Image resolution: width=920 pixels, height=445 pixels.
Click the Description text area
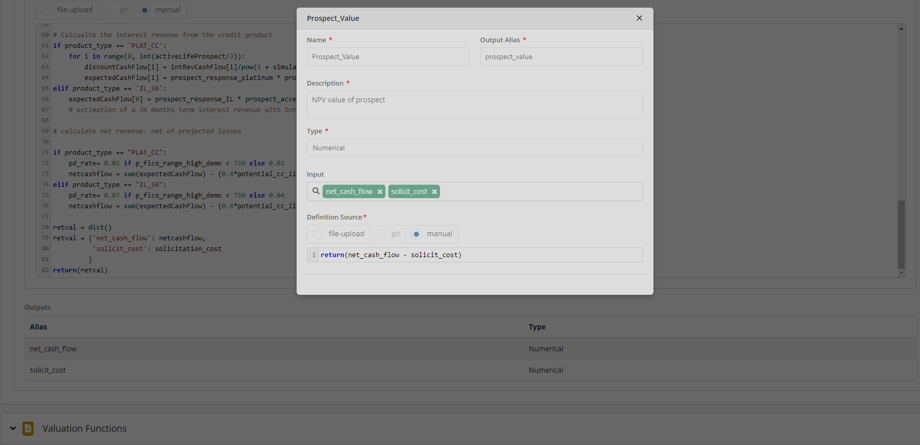coord(475,104)
